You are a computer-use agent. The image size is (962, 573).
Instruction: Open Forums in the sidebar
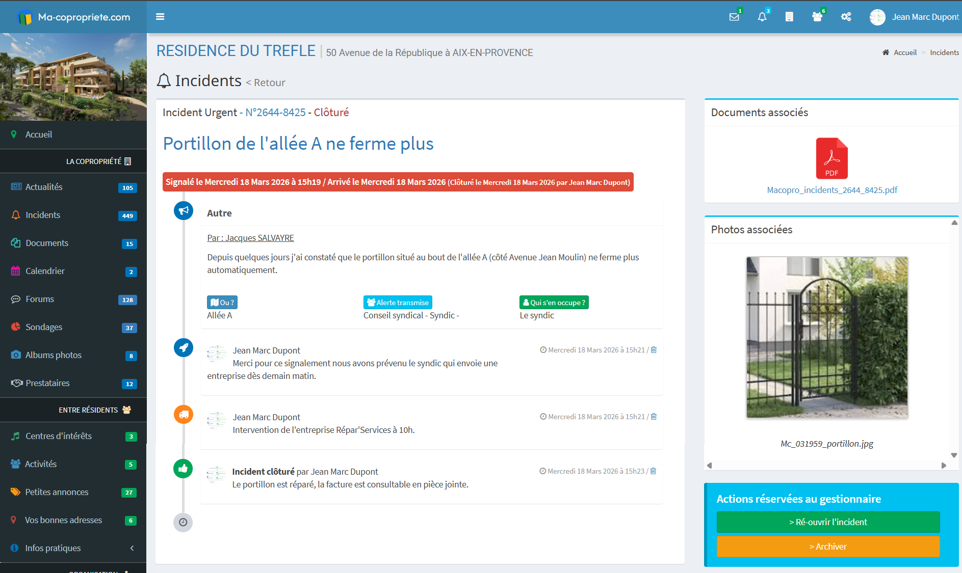click(73, 299)
